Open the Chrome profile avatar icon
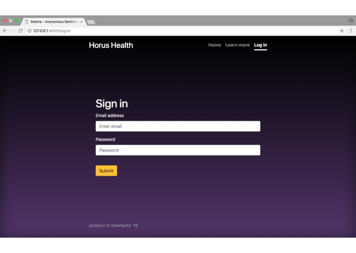Screen dimensions: 356x253 point(351,20)
